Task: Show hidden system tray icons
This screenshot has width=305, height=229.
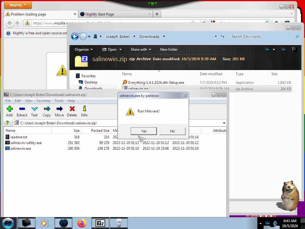Action: click(260, 223)
